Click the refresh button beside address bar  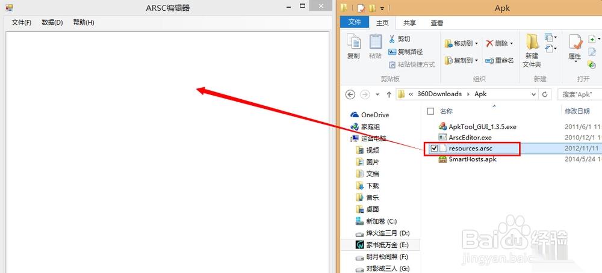point(545,94)
